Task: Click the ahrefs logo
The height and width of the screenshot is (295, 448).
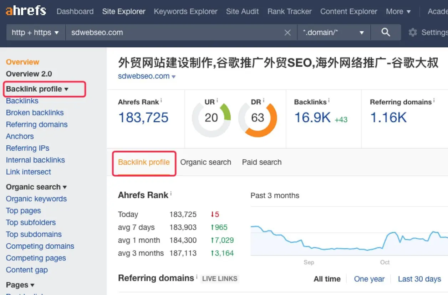Action: (26, 11)
